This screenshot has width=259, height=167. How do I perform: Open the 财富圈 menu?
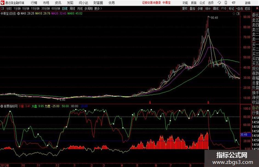[x=98, y=3]
